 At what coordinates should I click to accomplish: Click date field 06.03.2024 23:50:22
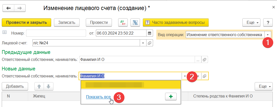pyautogui.click(x=121, y=33)
